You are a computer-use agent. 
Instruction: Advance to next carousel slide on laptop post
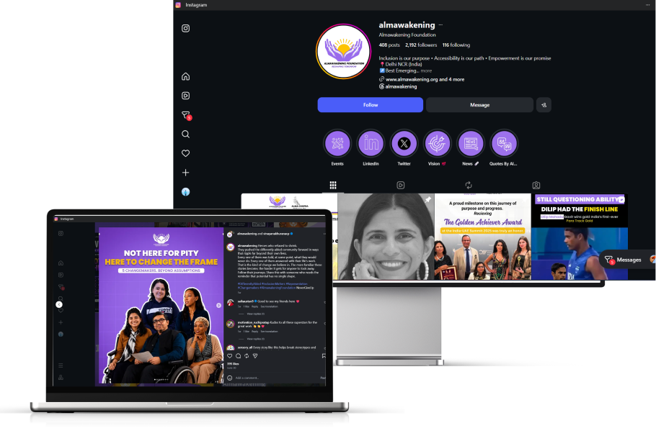[218, 305]
